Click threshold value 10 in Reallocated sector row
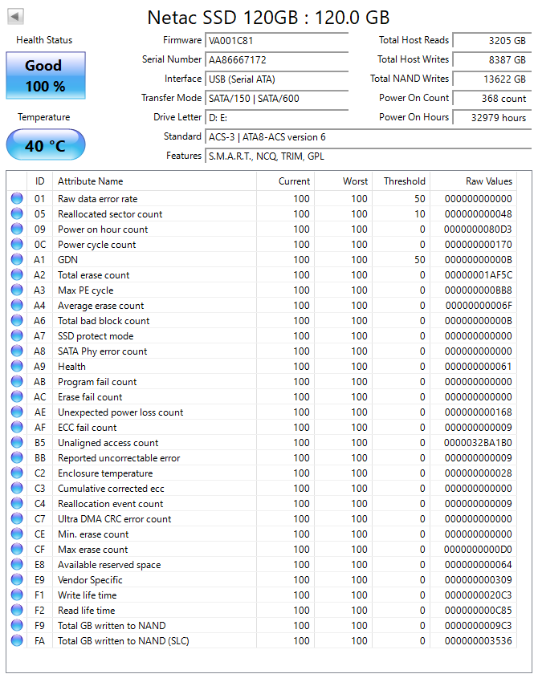The image size is (534, 674). pyautogui.click(x=420, y=214)
